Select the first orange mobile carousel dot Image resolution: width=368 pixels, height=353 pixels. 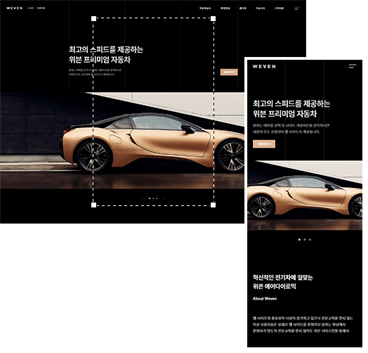[299, 240]
